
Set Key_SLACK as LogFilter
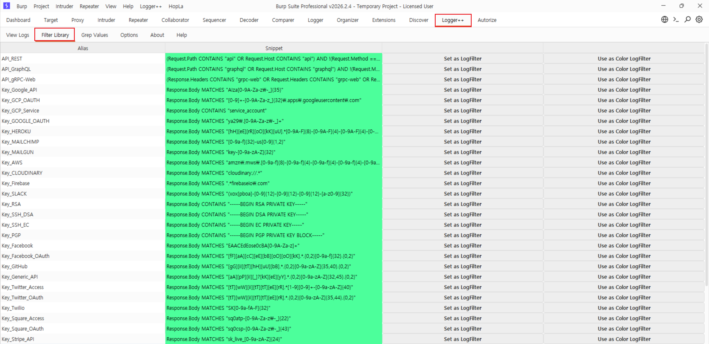coord(463,194)
